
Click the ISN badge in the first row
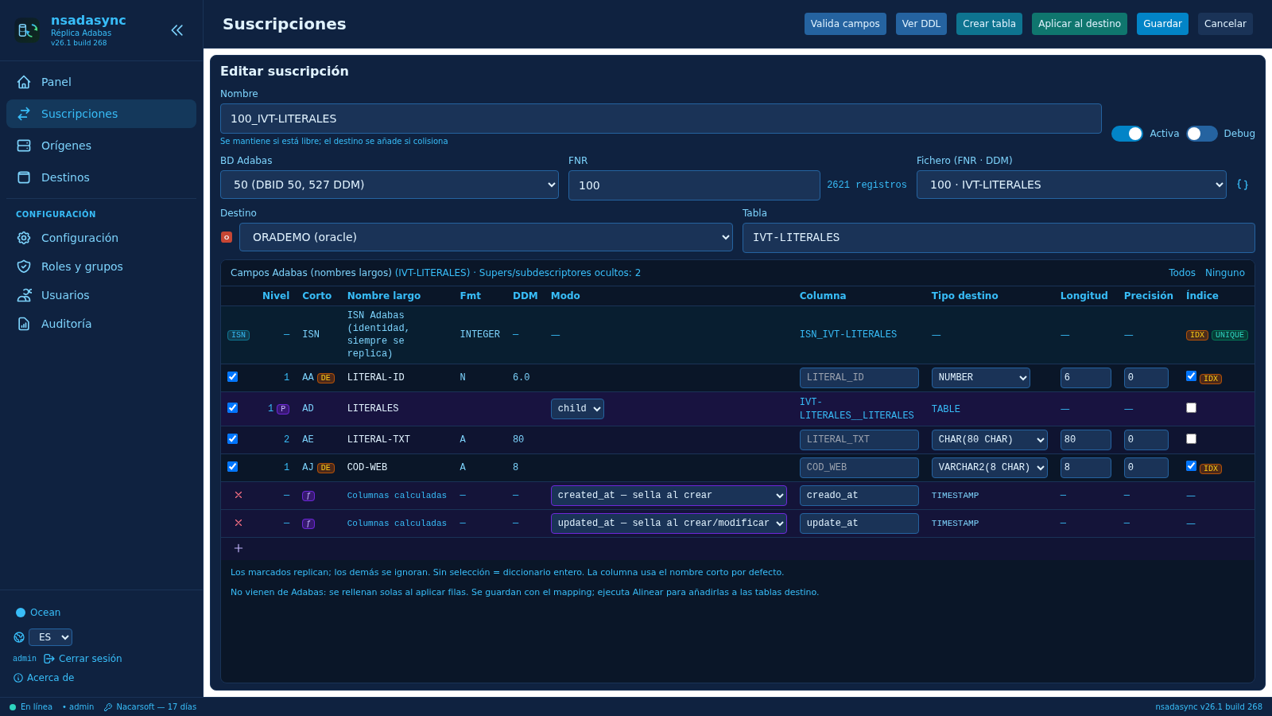point(238,335)
